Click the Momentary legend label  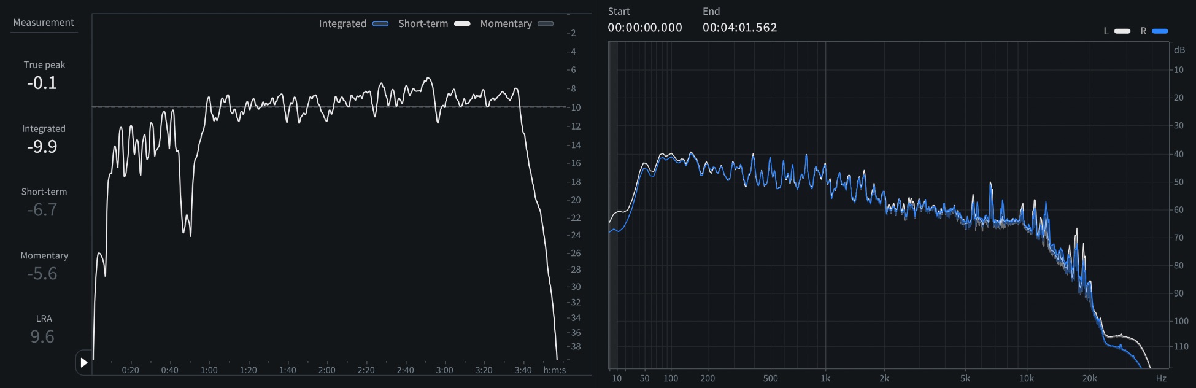[x=506, y=24]
